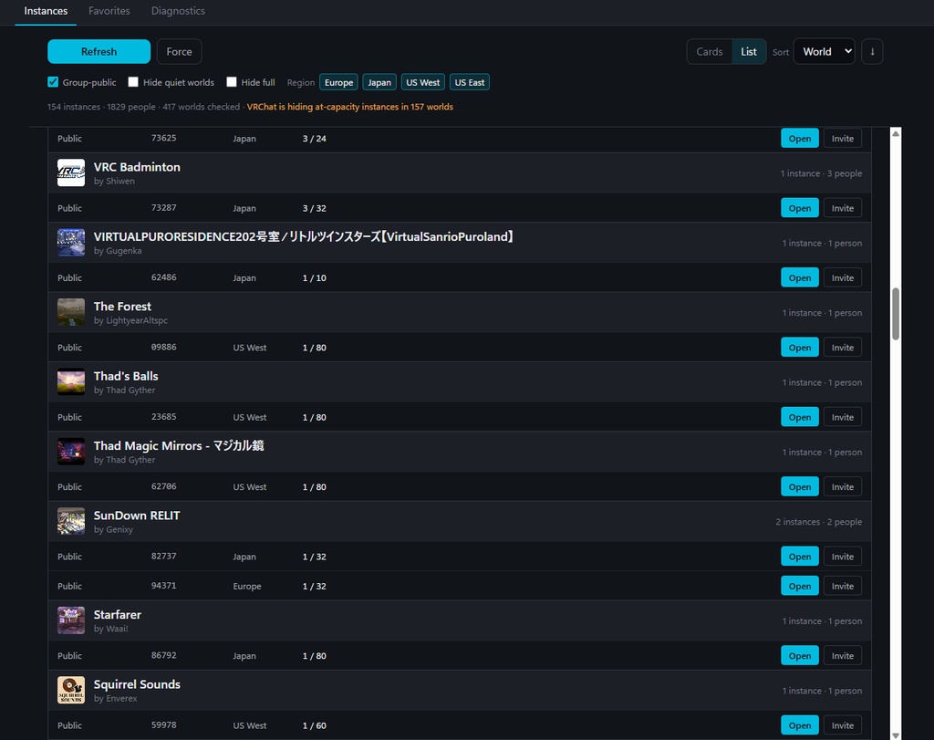The height and width of the screenshot is (740, 934).
Task: Toggle the US West region filter
Action: click(423, 82)
